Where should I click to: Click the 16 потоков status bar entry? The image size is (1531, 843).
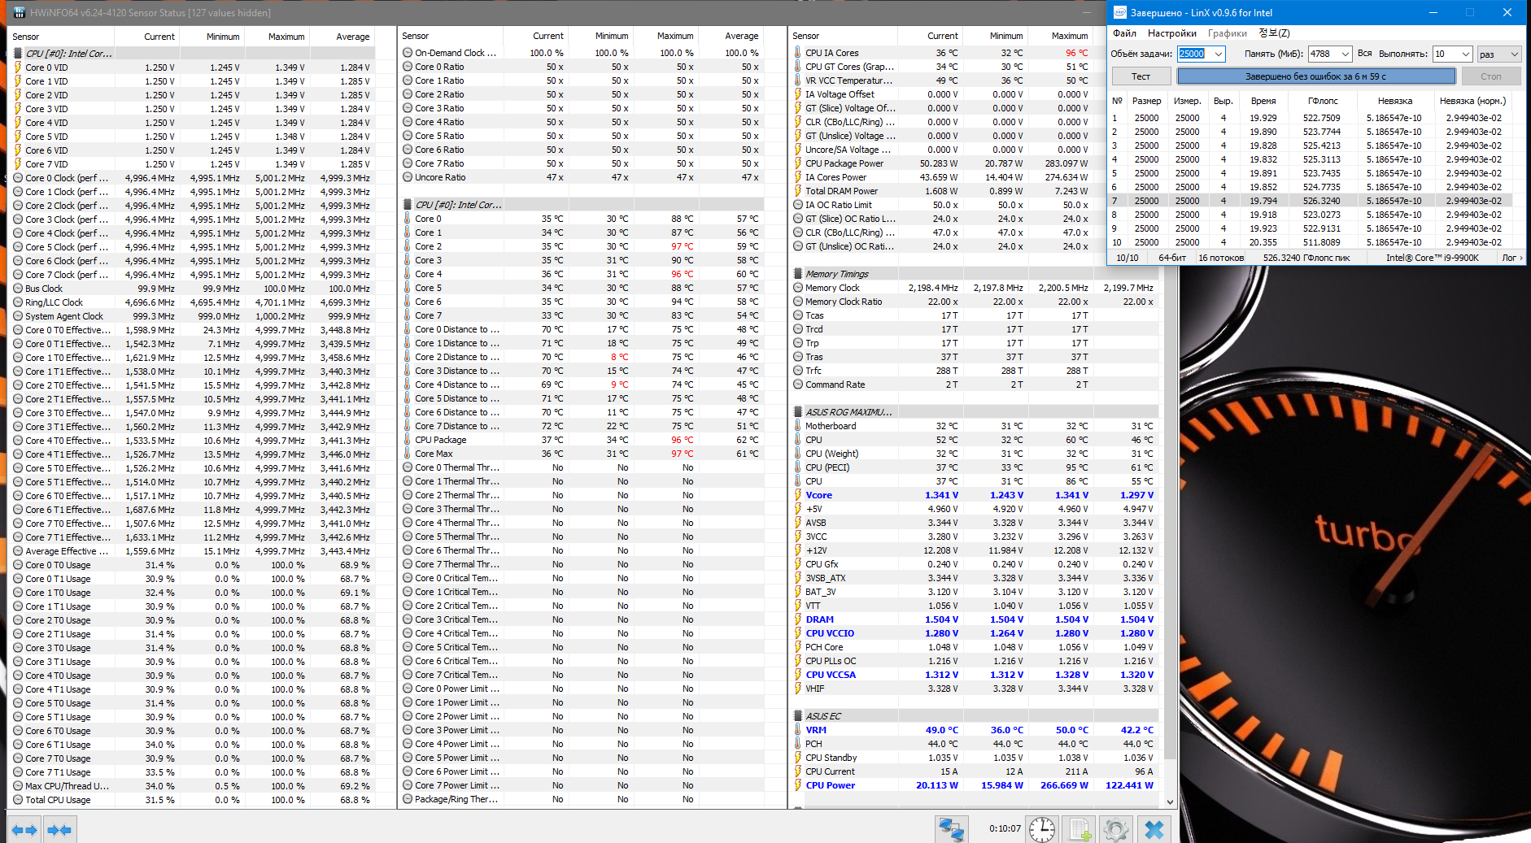coord(1221,258)
